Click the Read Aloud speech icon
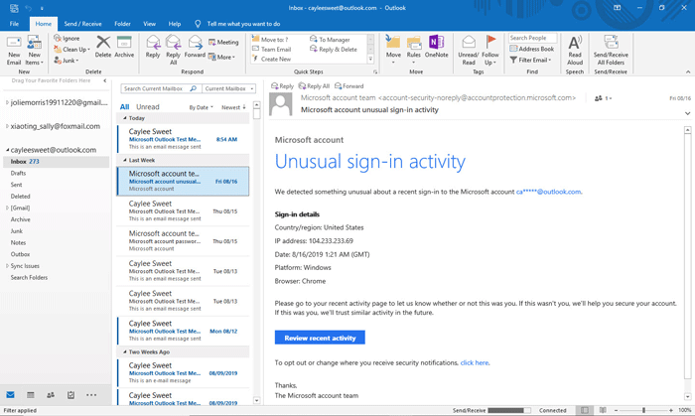This screenshot has width=695, height=416. 575,50
